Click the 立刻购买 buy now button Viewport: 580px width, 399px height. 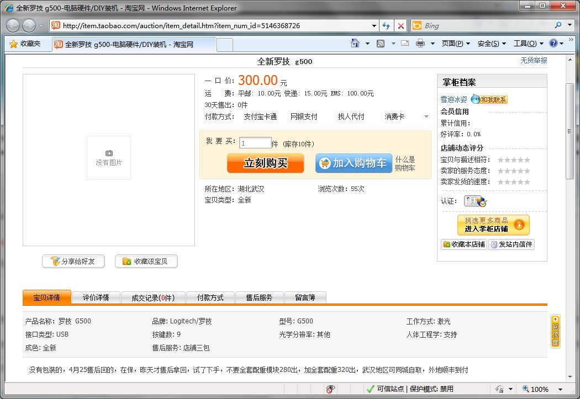coord(265,163)
